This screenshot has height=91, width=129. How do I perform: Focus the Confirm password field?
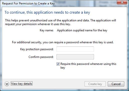(75, 57)
